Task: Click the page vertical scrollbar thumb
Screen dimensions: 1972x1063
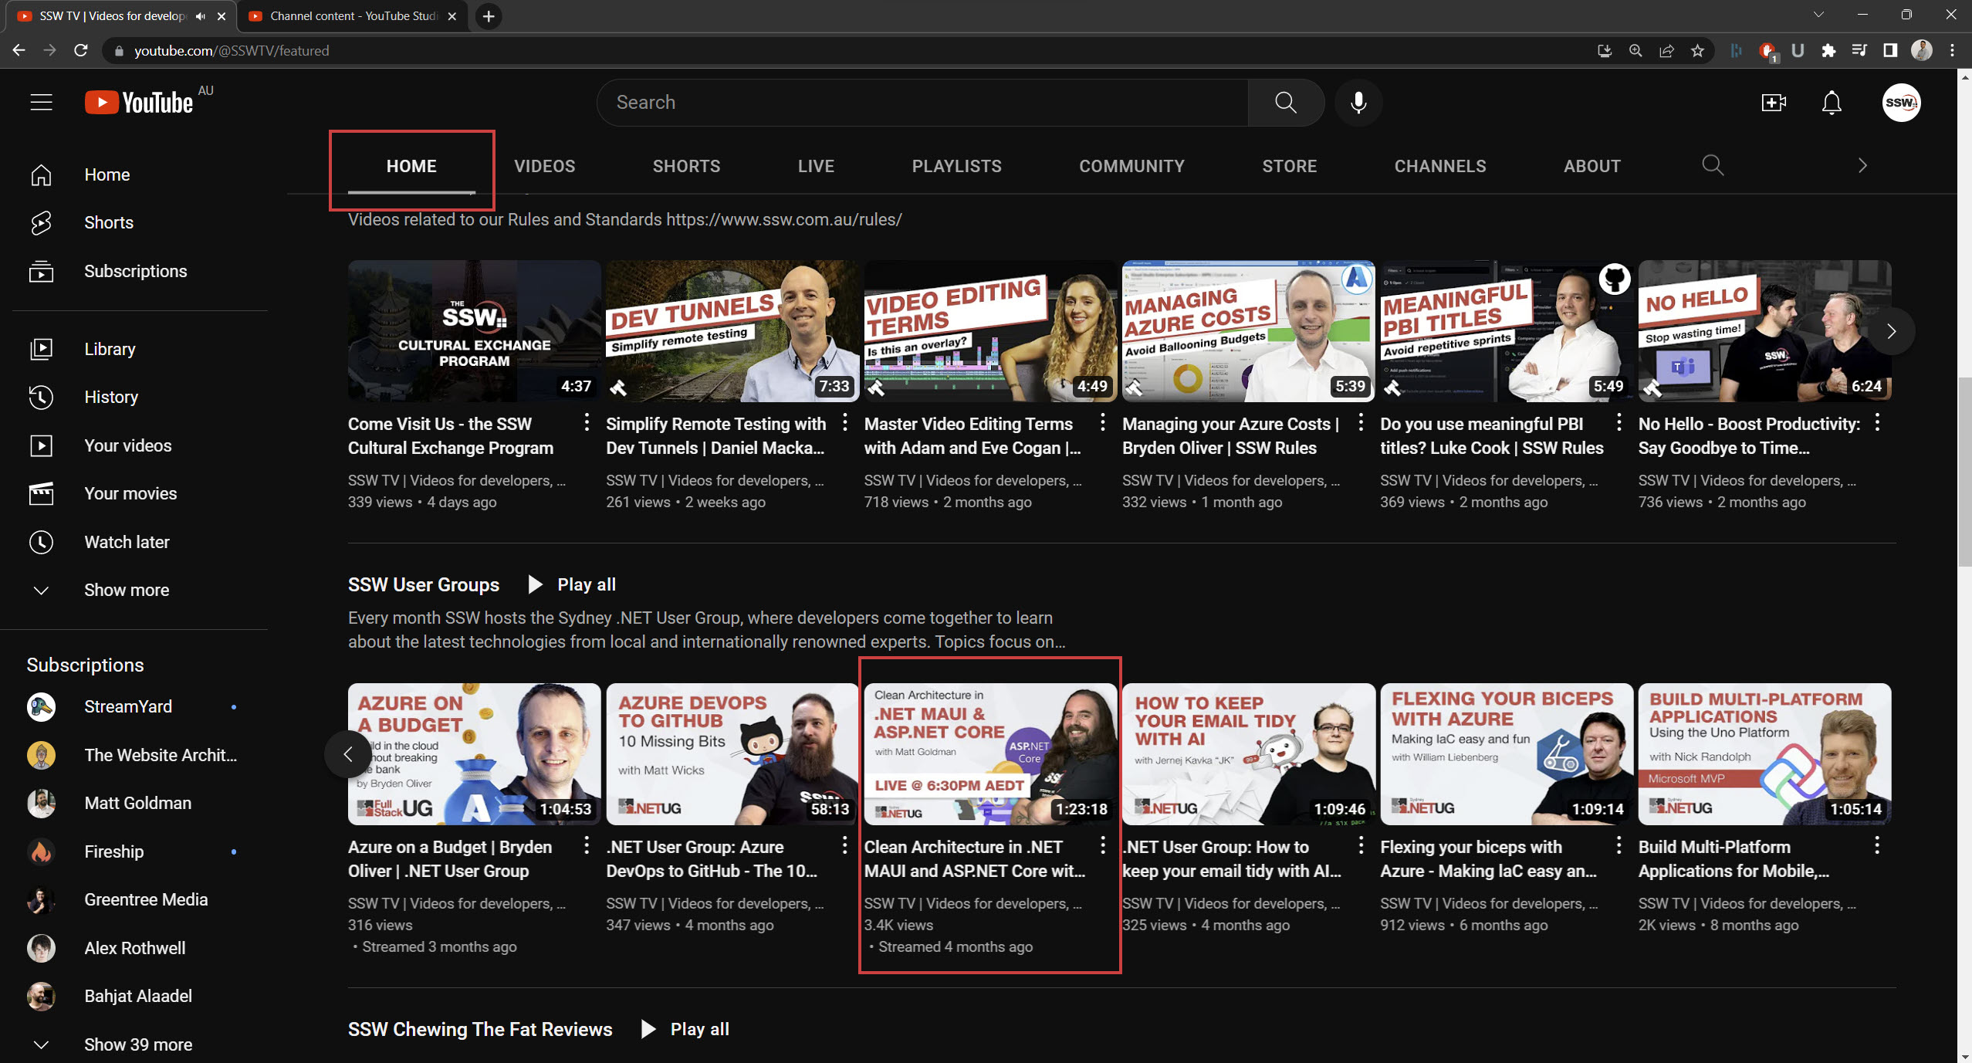Action: pos(1964,471)
